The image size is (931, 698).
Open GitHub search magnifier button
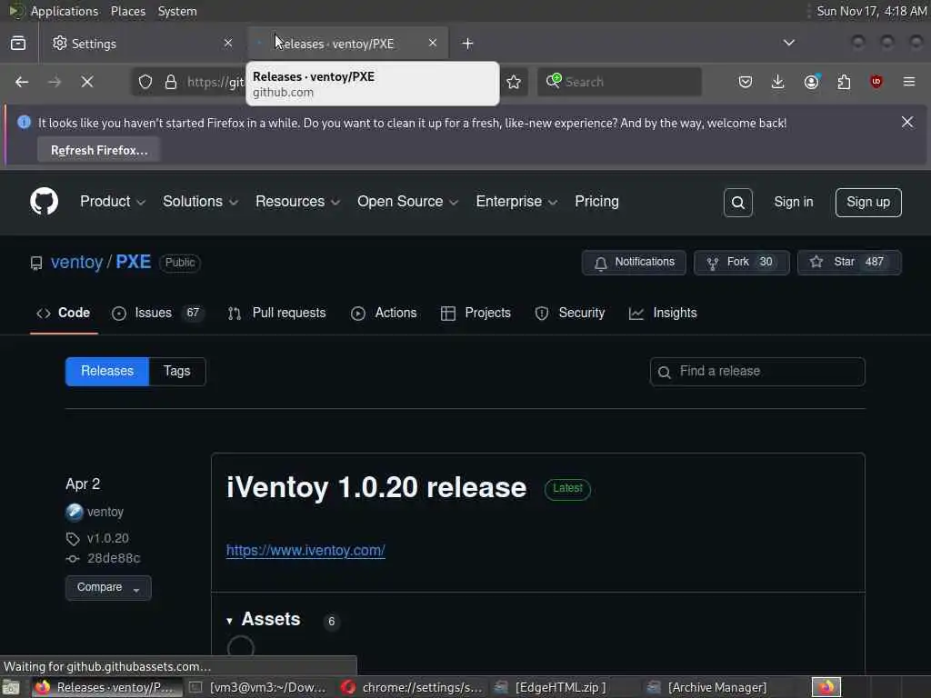738,203
